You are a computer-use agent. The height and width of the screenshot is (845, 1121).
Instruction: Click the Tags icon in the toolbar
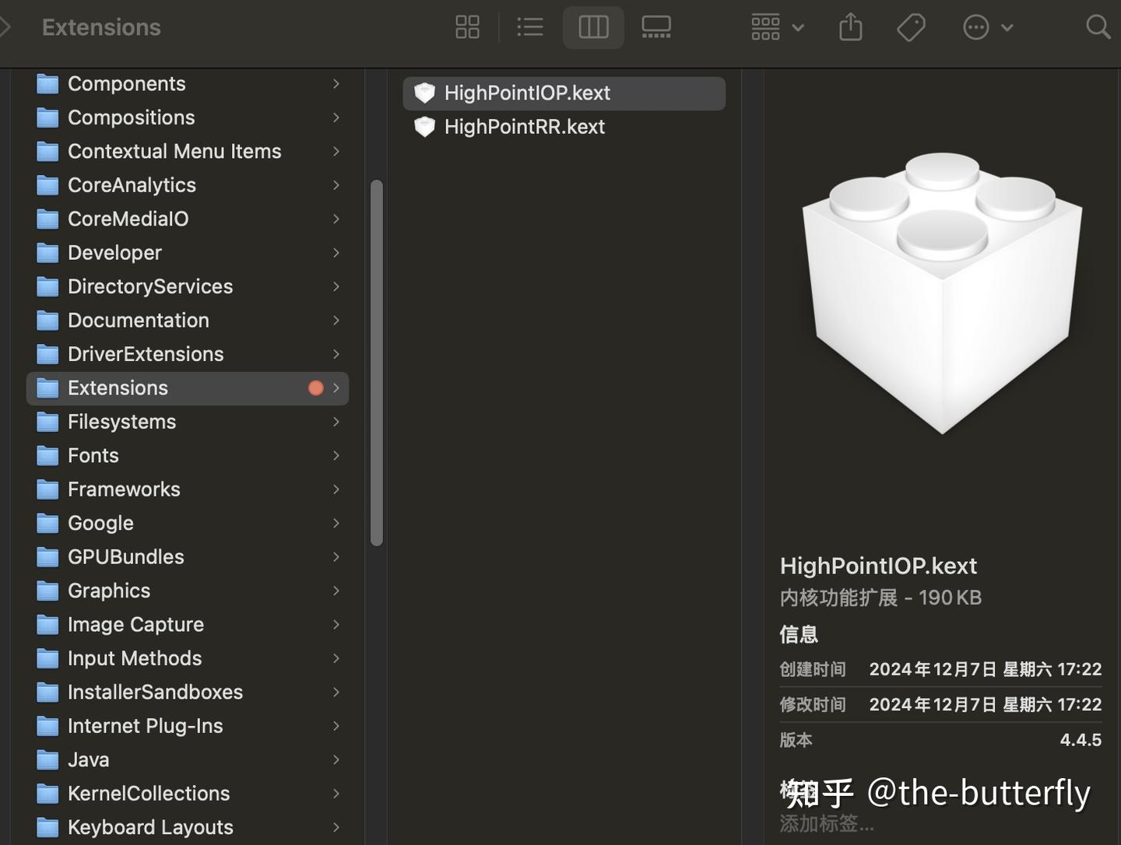tap(910, 26)
